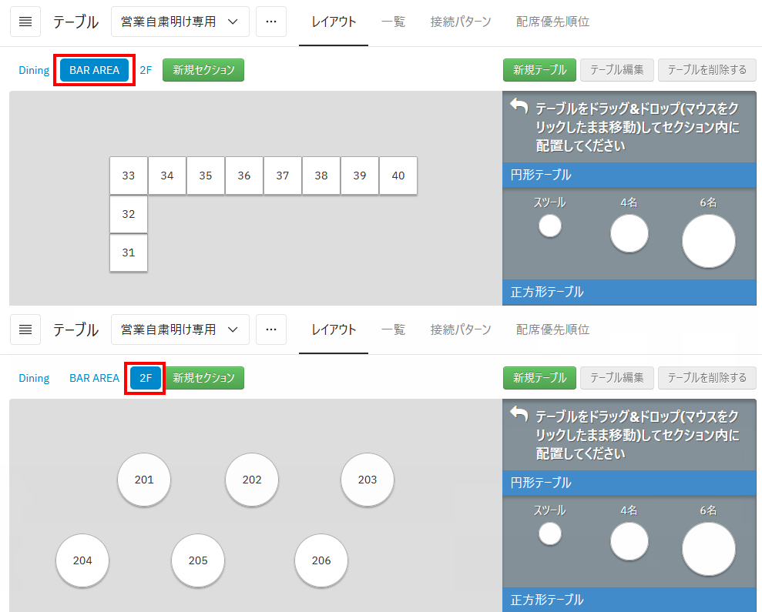Open 接続パターン tab in the lower panel
Image resolution: width=762 pixels, height=612 pixels.
(461, 329)
